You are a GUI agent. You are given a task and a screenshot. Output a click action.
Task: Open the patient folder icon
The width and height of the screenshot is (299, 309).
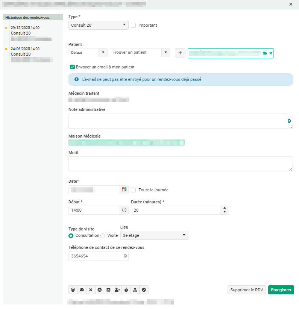265,53
